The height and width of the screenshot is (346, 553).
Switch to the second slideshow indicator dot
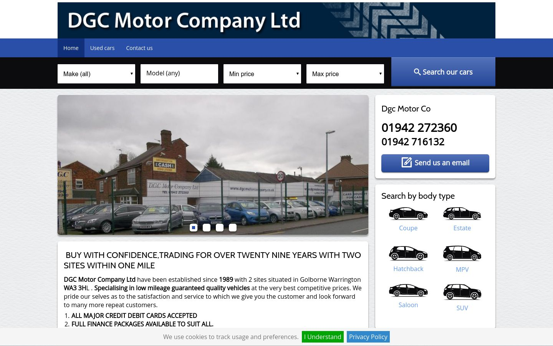(x=207, y=228)
